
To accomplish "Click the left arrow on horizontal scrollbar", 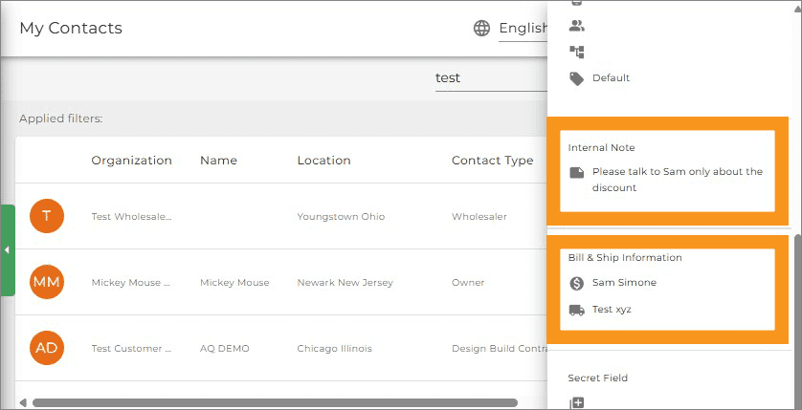I will click(x=23, y=403).
